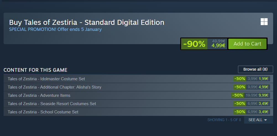This screenshot has height=136, width=277.
Task: Select the Adventure Items DLC title
Action: click(x=39, y=95)
